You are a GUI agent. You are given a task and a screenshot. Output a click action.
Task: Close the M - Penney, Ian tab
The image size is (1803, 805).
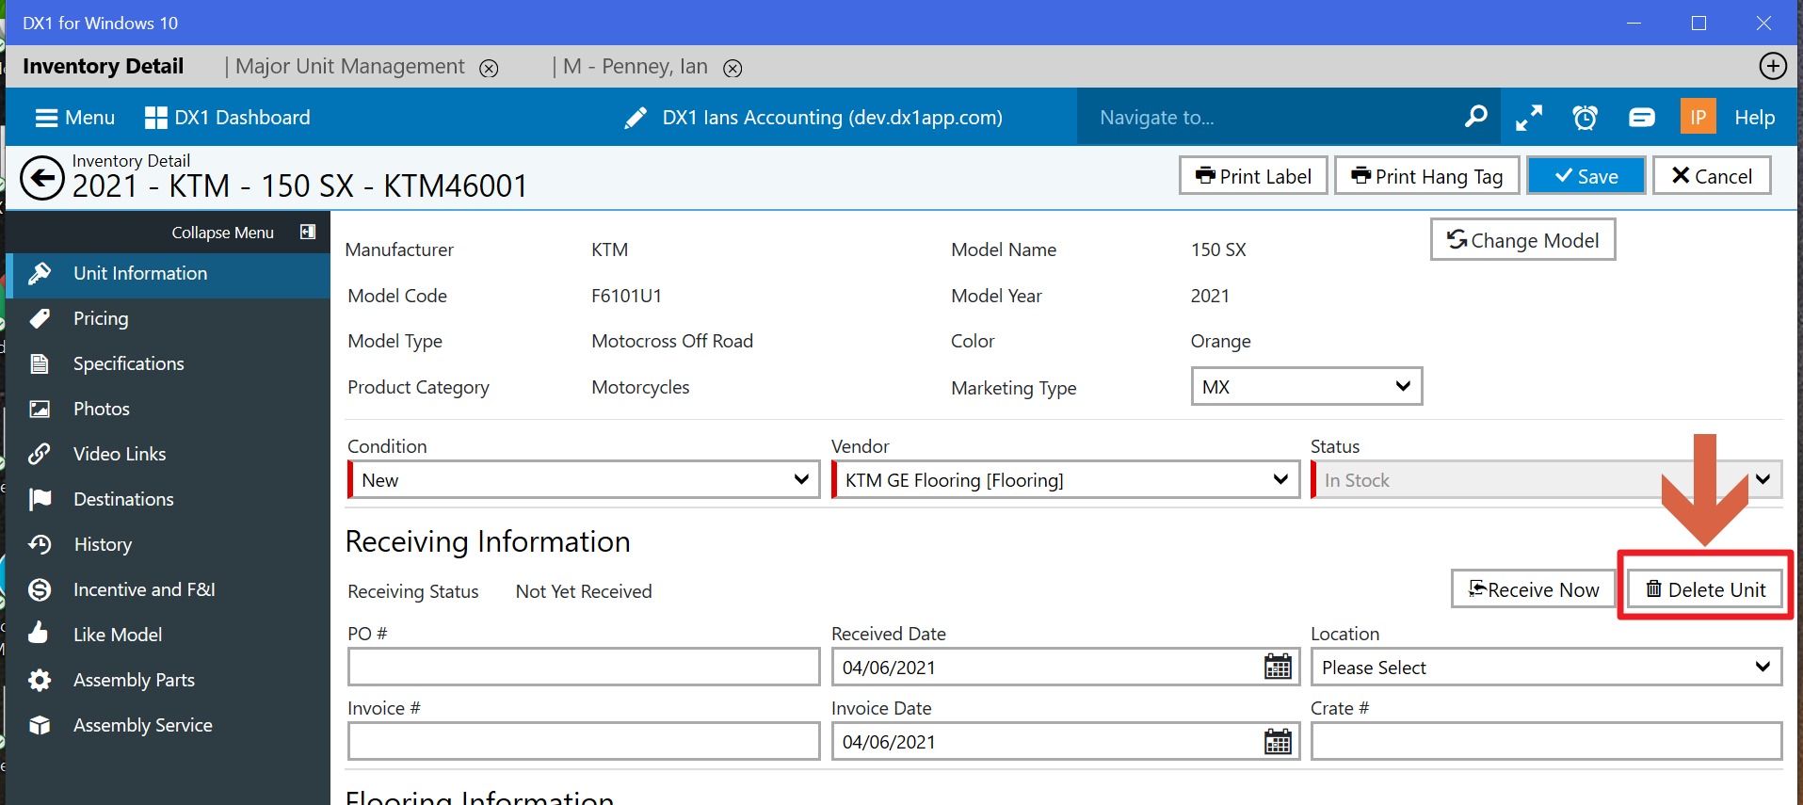coord(732,68)
